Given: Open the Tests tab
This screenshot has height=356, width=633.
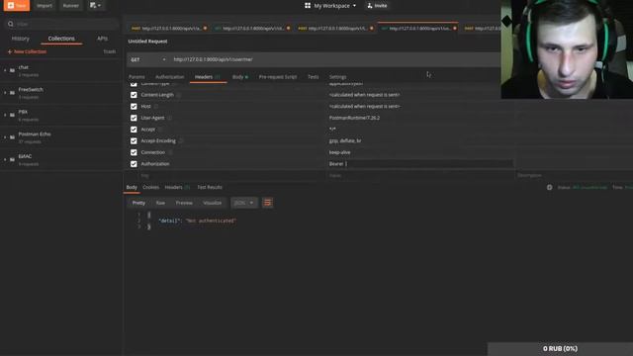Looking at the screenshot, I should 313,77.
